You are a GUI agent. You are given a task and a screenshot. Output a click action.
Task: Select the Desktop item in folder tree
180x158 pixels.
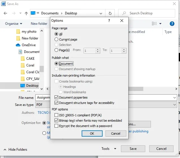tap(29, 85)
